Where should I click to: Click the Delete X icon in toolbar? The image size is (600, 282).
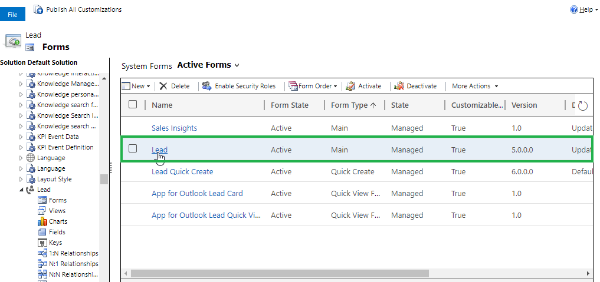click(163, 86)
